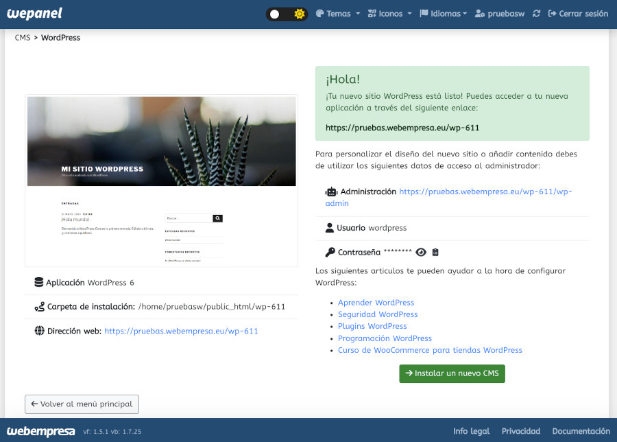Click the installation path /home/pruebasw/public_html/wp-611
Image resolution: width=617 pixels, height=442 pixels.
pyautogui.click(x=212, y=307)
